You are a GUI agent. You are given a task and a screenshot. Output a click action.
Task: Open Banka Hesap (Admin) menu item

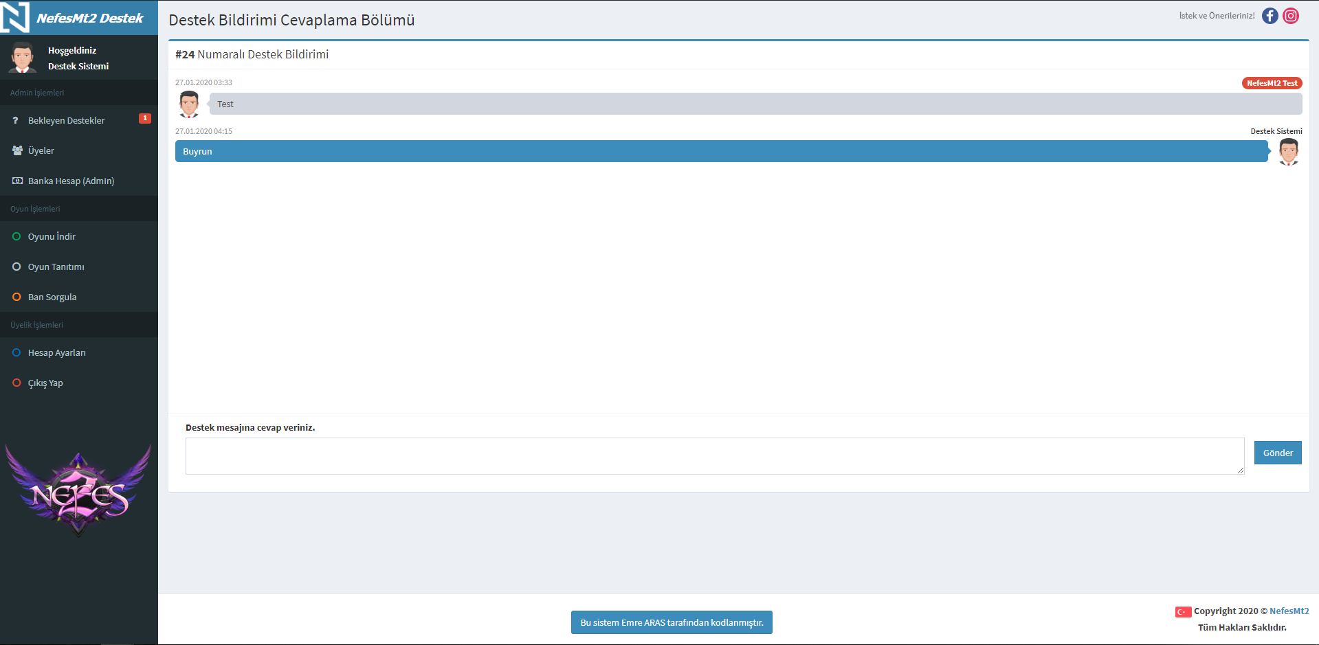[x=79, y=181]
